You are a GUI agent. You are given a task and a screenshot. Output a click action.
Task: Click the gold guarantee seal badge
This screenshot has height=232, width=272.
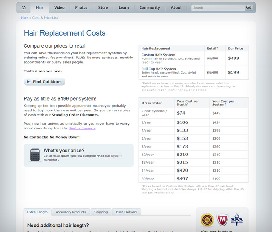click(x=207, y=219)
